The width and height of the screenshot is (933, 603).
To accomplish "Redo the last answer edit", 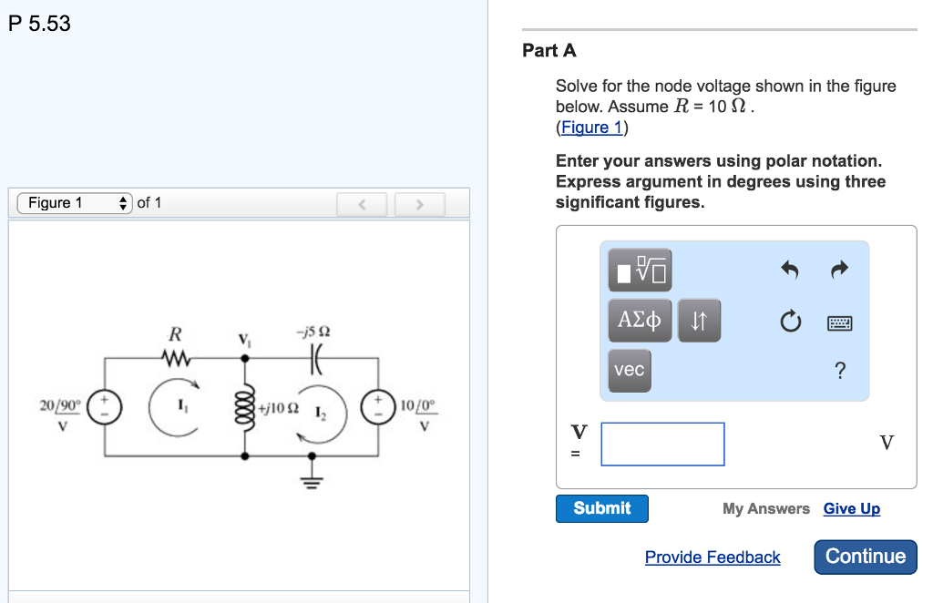I will click(x=837, y=269).
